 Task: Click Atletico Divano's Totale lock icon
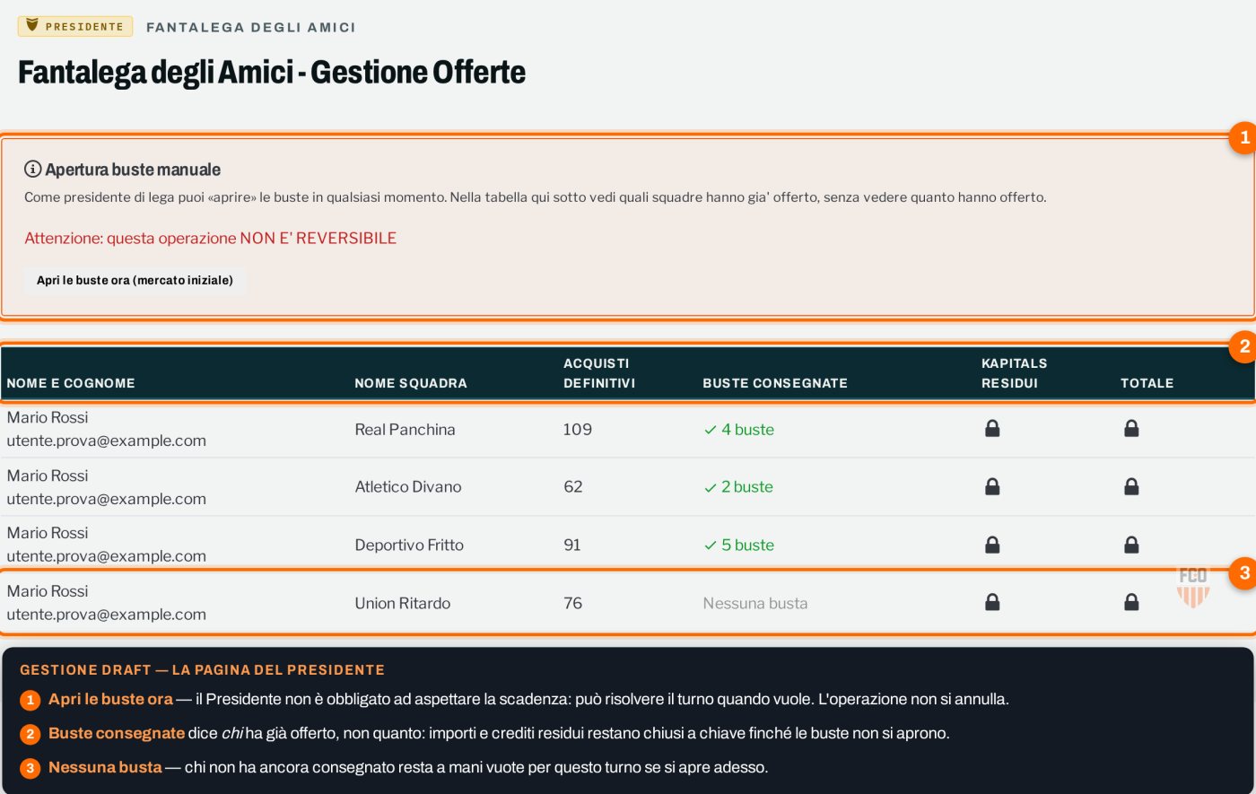click(1131, 486)
